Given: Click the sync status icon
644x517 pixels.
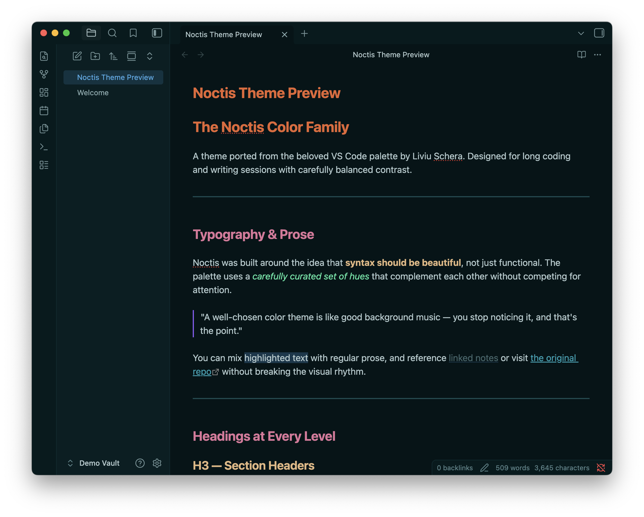Looking at the screenshot, I should coord(601,468).
